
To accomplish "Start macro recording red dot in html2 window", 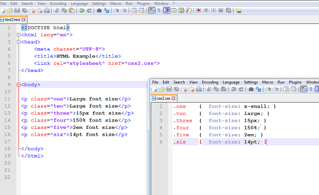I will [199, 10].
